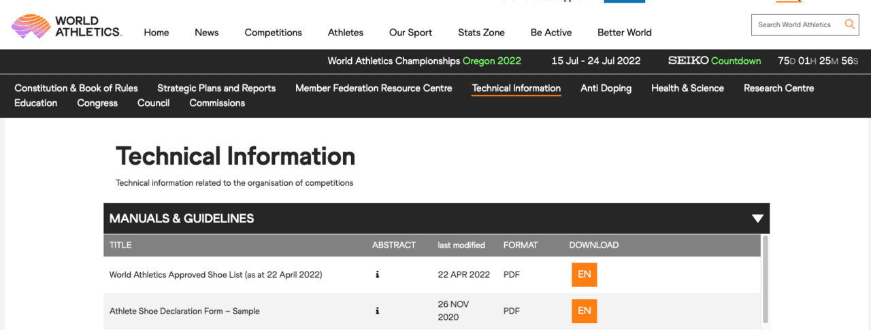Open the Health & Science section

(x=687, y=88)
